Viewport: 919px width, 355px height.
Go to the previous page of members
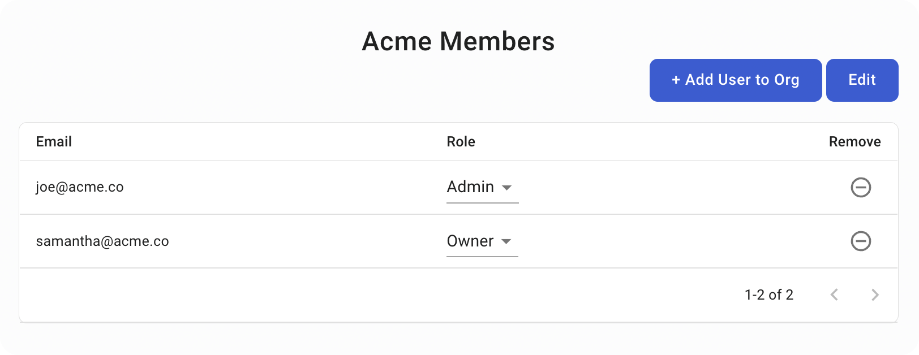pyautogui.click(x=834, y=295)
